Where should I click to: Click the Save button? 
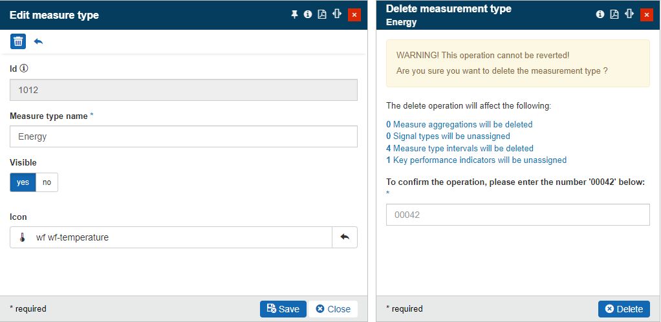[283, 309]
